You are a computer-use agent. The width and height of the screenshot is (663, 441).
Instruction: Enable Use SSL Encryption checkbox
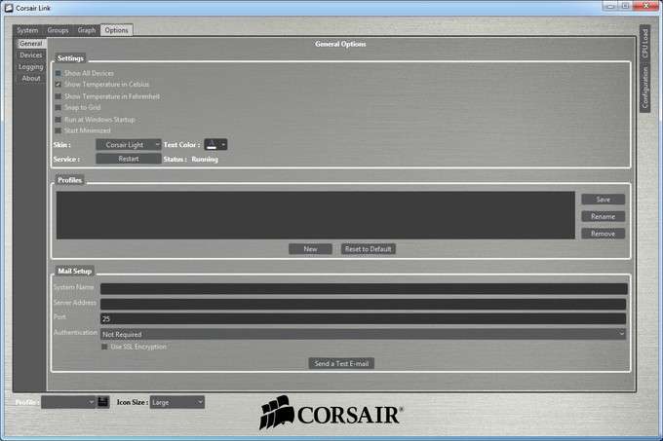click(x=104, y=347)
